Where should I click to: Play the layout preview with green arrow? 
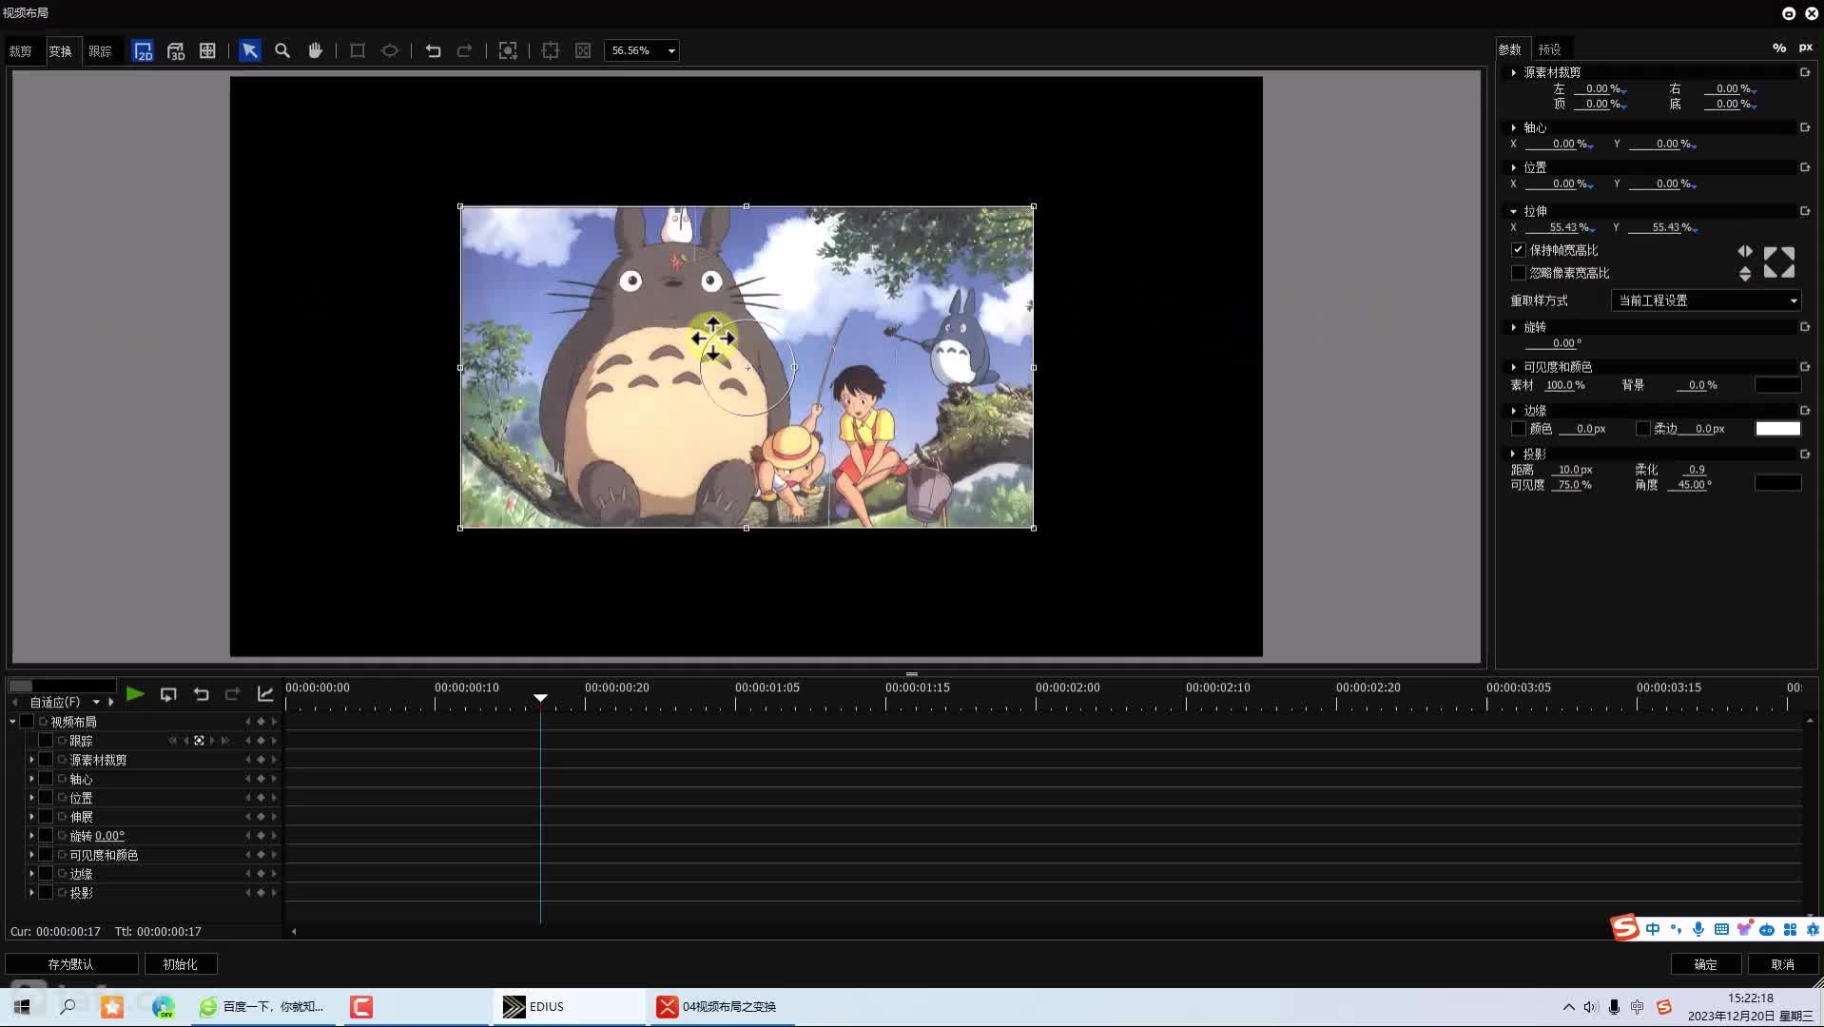click(x=135, y=694)
